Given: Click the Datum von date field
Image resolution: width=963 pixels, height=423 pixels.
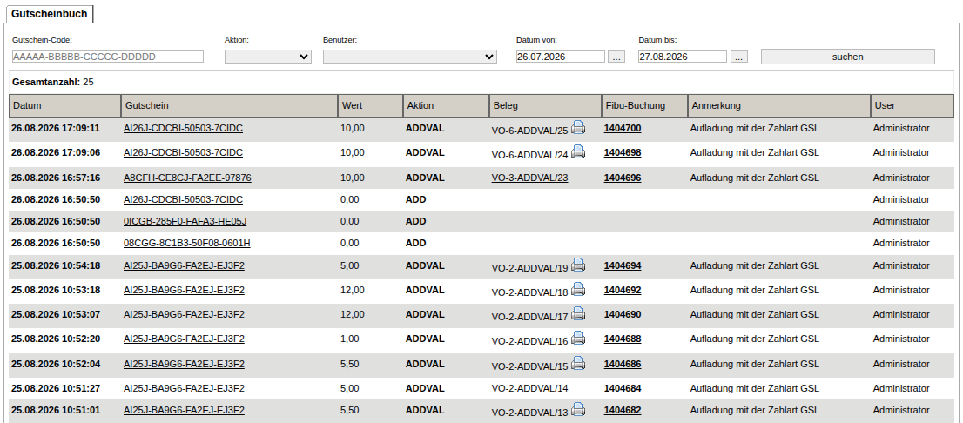Looking at the screenshot, I should coord(561,57).
